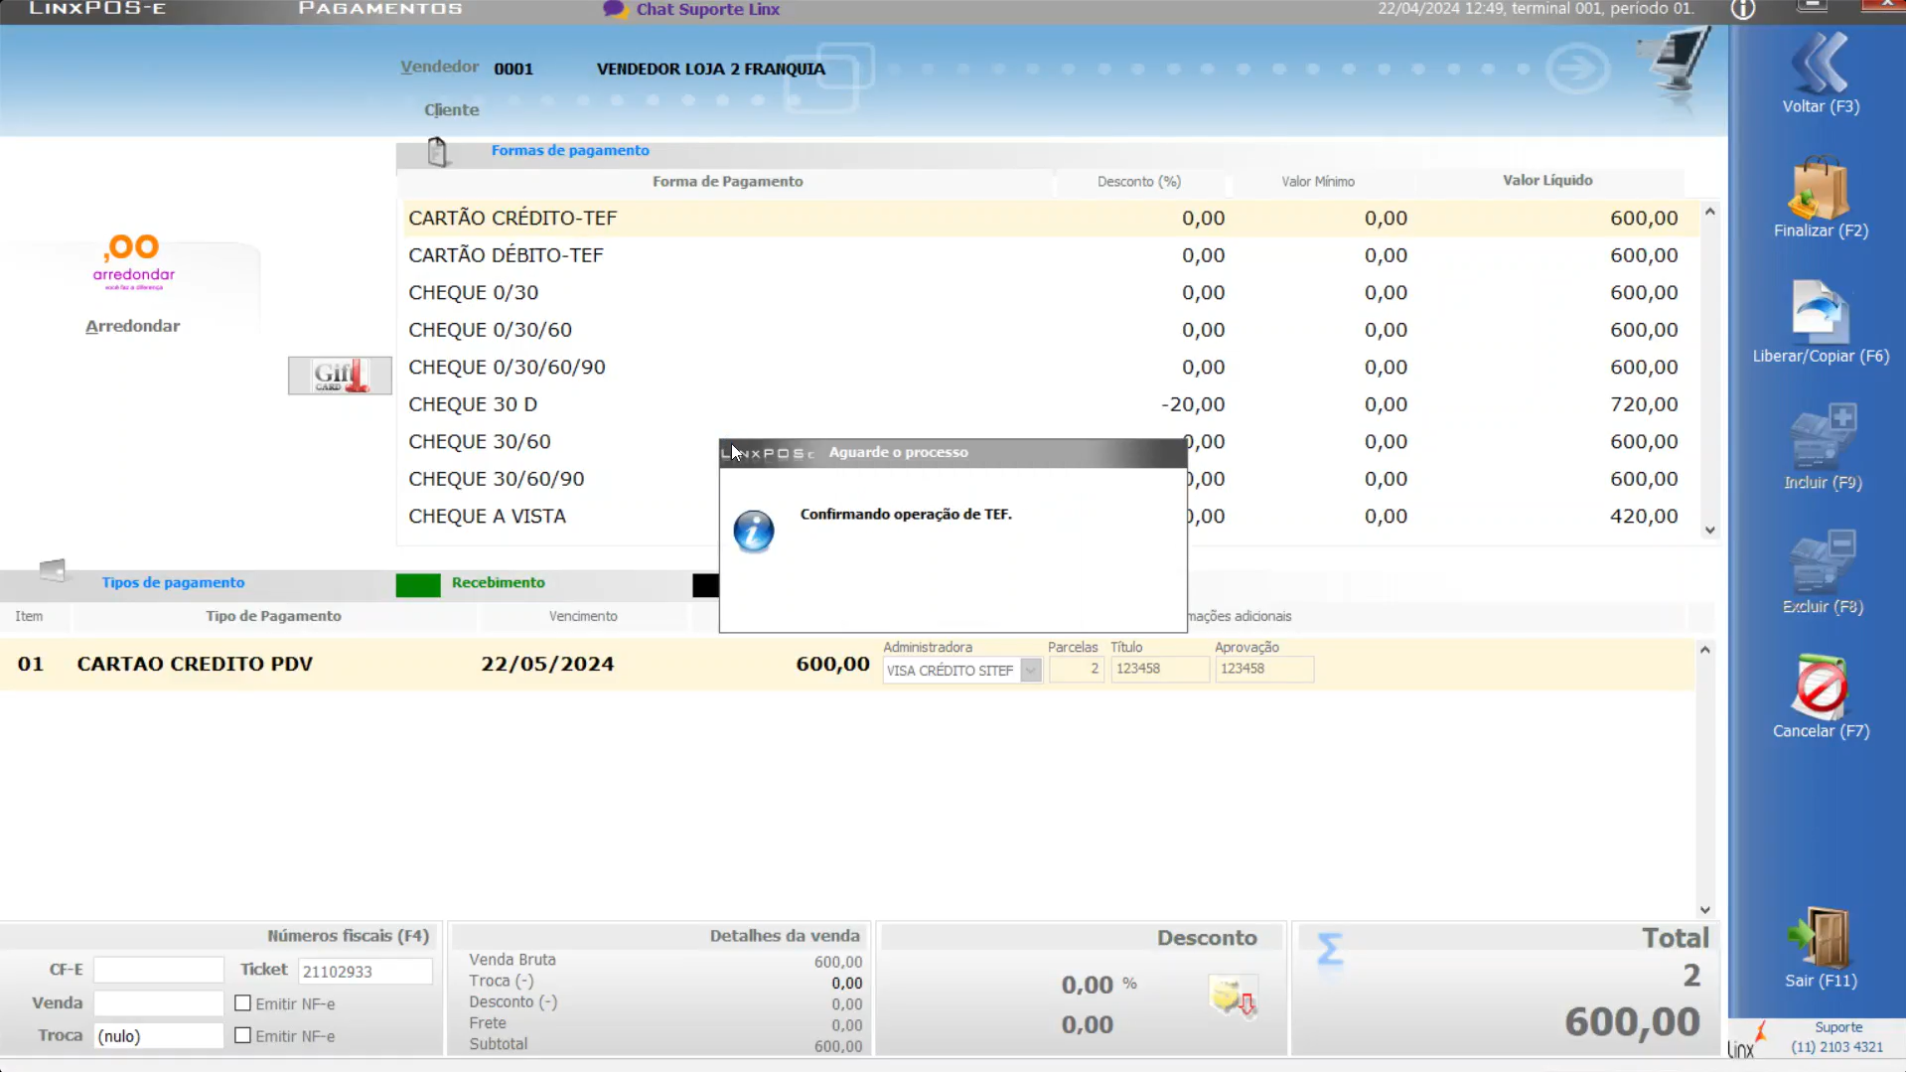Select the CHEQUE 0/30 row
The width and height of the screenshot is (1906, 1072).
click(x=1048, y=293)
